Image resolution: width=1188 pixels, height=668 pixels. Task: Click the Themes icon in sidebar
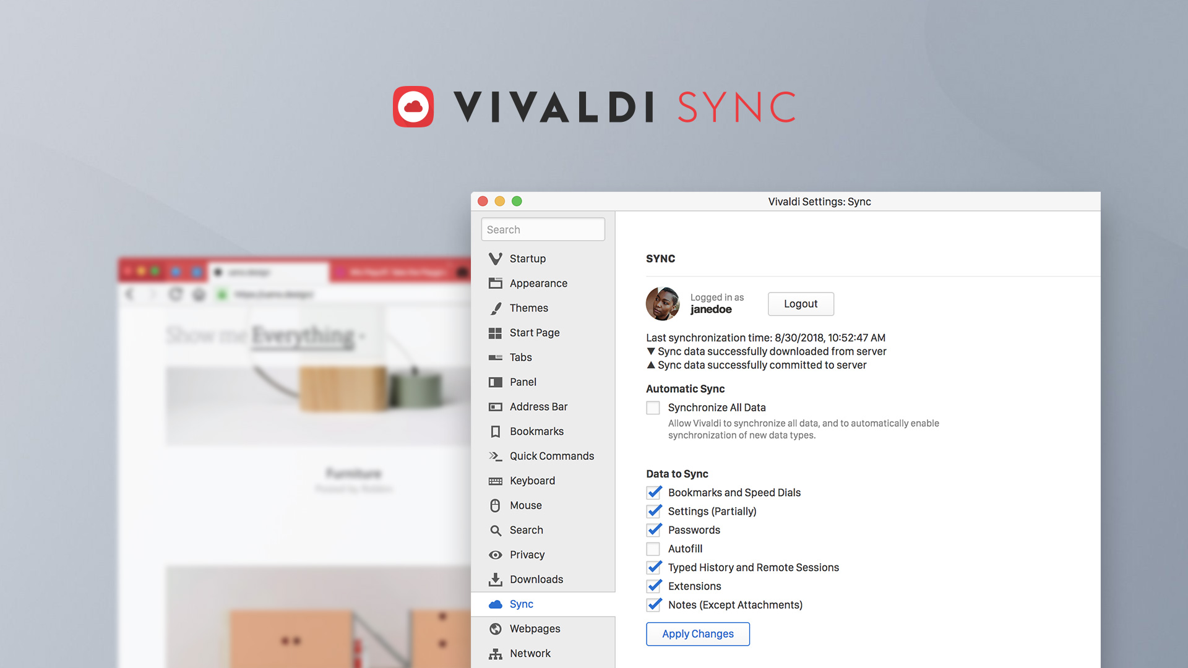(x=494, y=307)
